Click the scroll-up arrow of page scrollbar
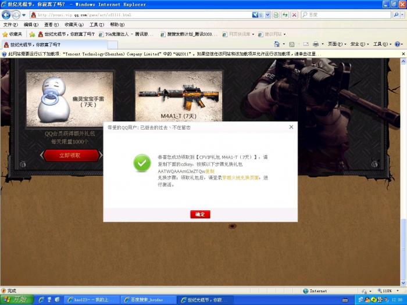The width and height of the screenshot is (407, 305). point(404,62)
